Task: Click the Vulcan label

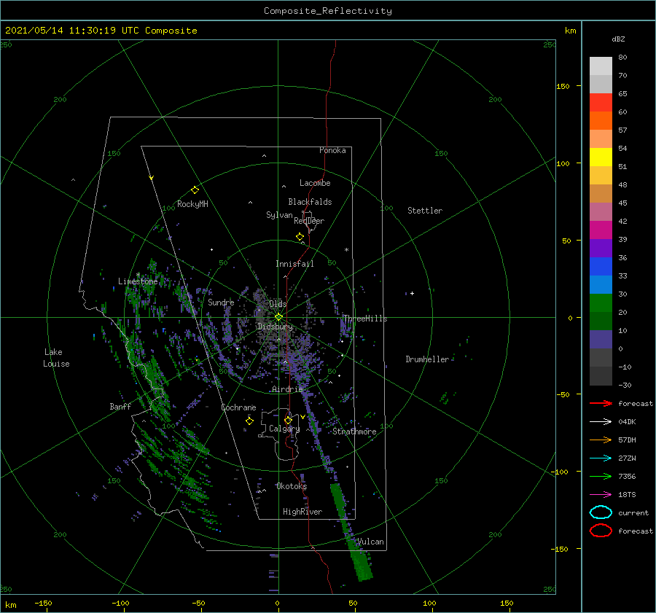Action: 370,542
